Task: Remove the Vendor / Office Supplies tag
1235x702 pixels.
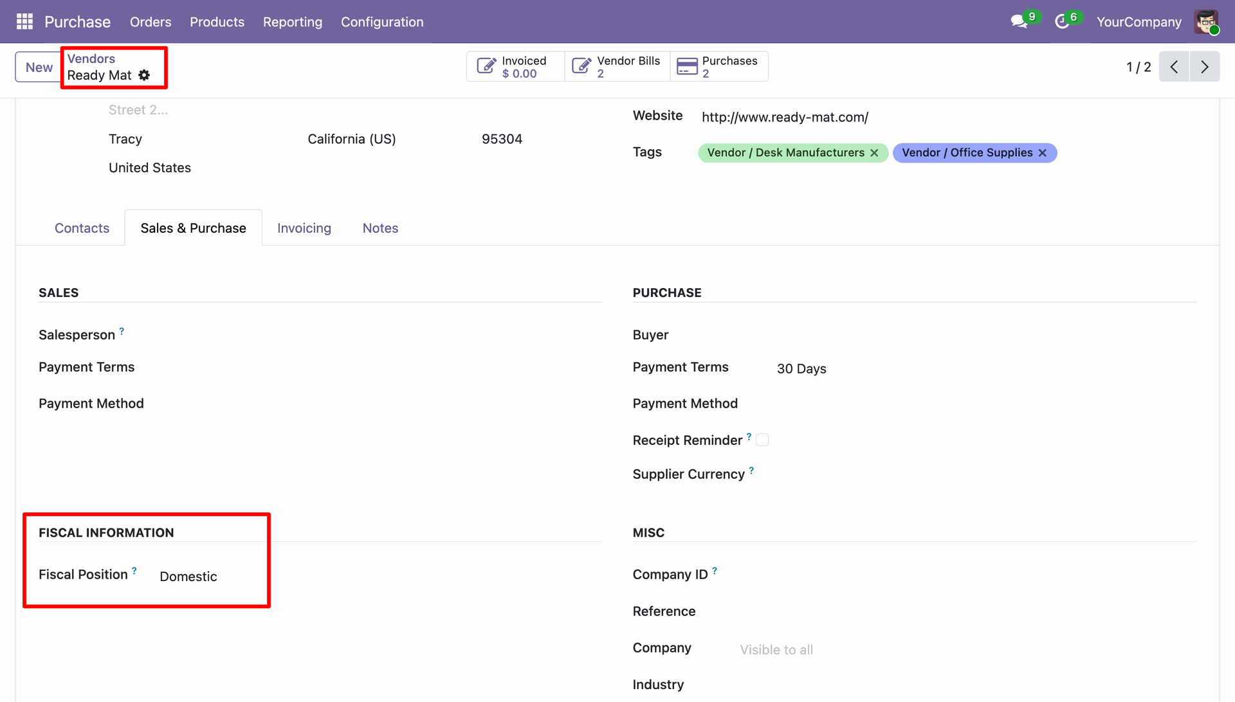Action: pos(1043,153)
